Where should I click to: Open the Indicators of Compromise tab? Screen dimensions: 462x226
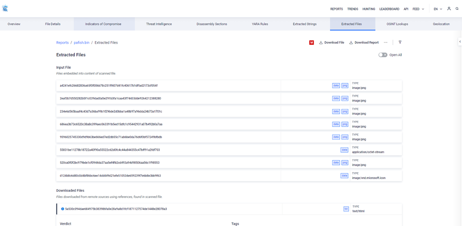tap(104, 24)
